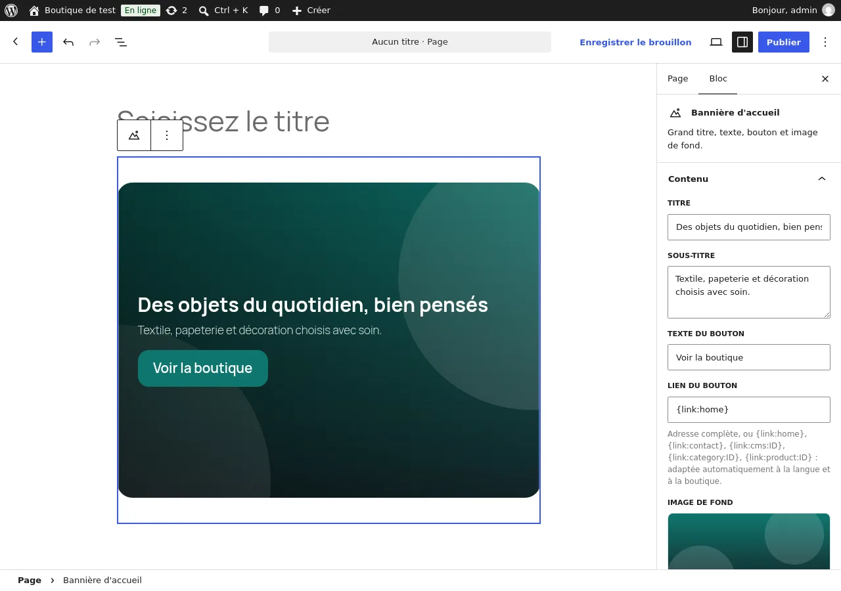This screenshot has height=591, width=841.
Task: Open the WordPress logo menu
Action: pyautogui.click(x=11, y=11)
